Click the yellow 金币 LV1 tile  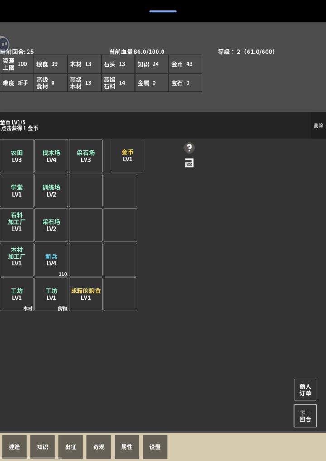coord(128,155)
